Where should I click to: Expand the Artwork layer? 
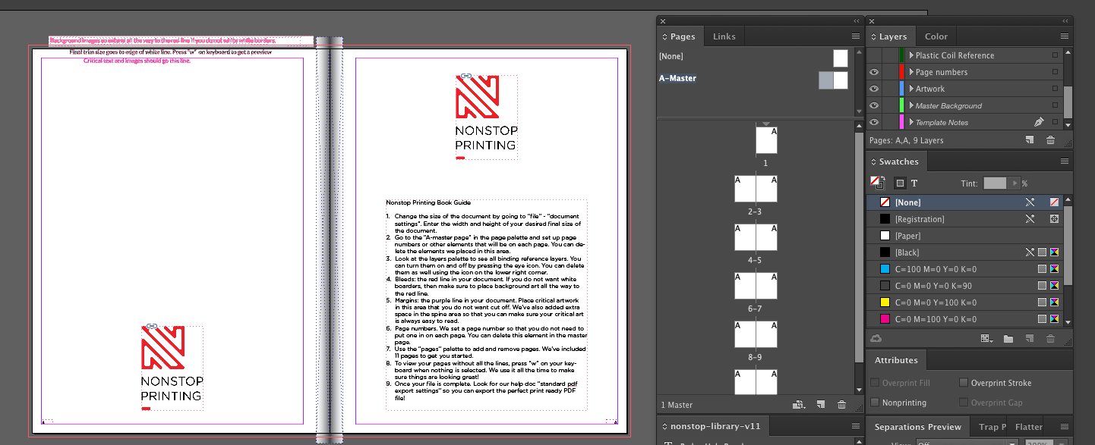(x=911, y=89)
